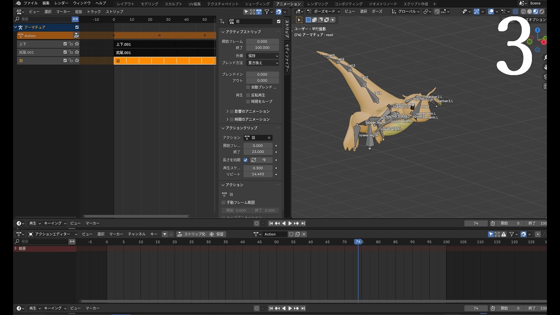Collapse the アーマチュア tree row
560x315 pixels.
[x=16, y=27]
